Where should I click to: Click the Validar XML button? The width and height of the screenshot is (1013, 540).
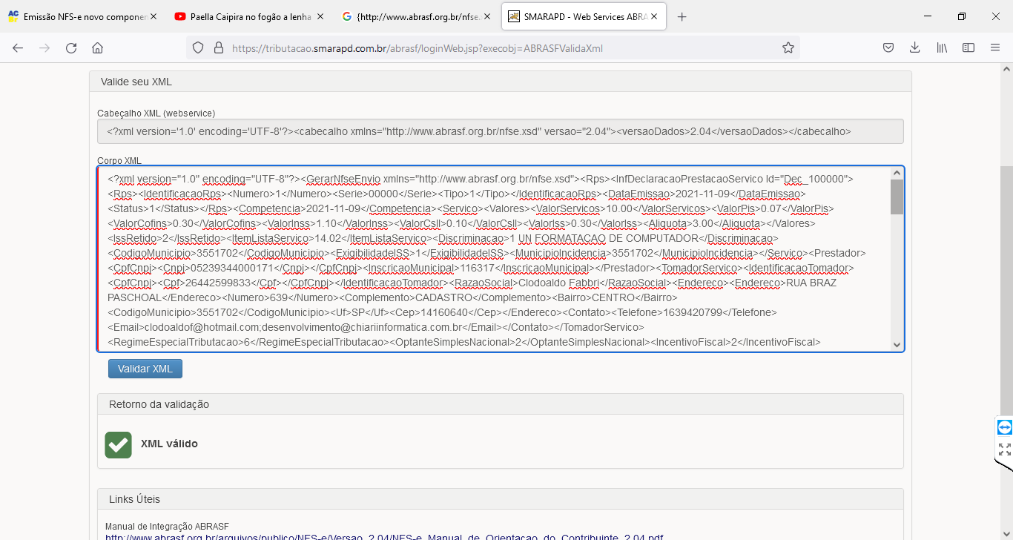pyautogui.click(x=145, y=369)
